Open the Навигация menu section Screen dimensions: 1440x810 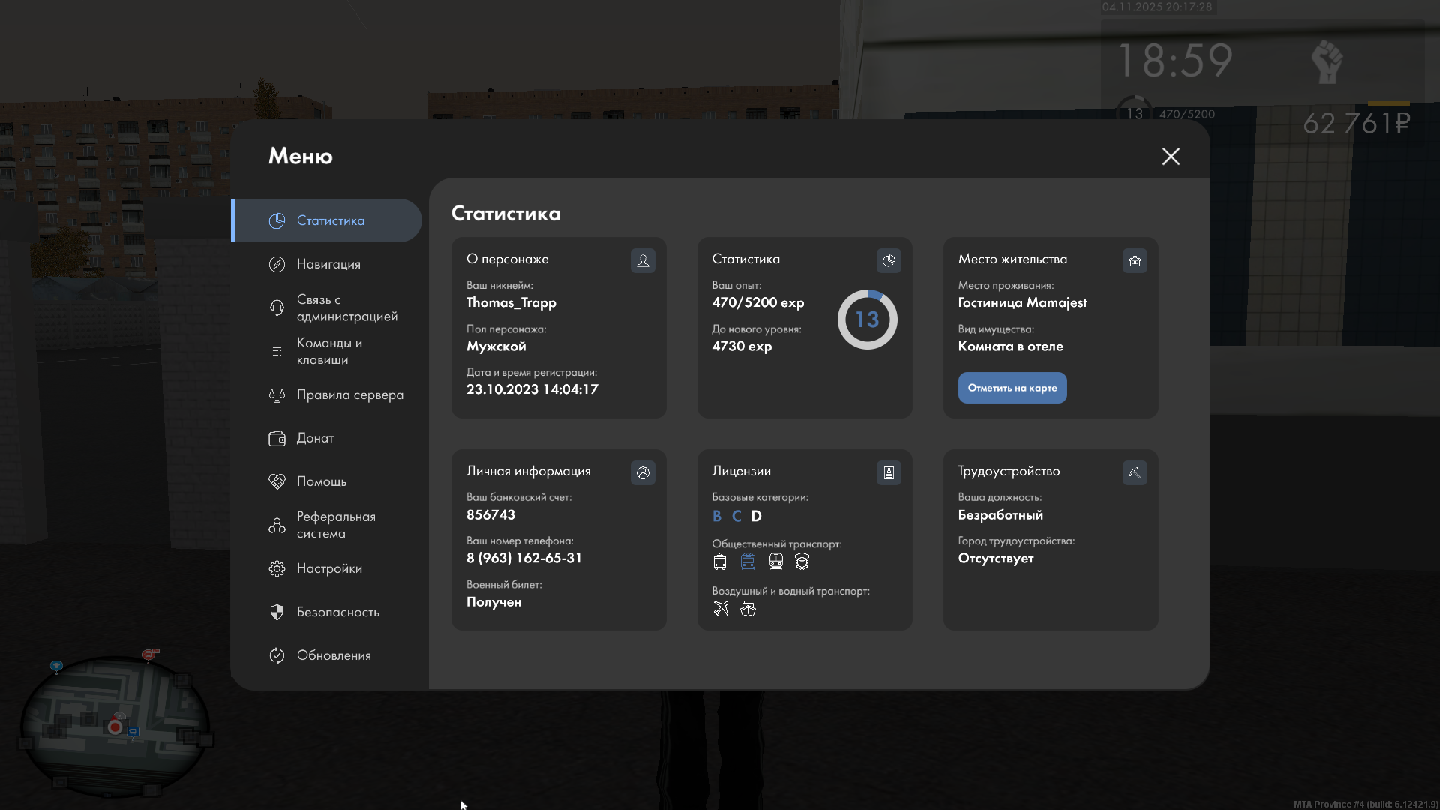328,264
